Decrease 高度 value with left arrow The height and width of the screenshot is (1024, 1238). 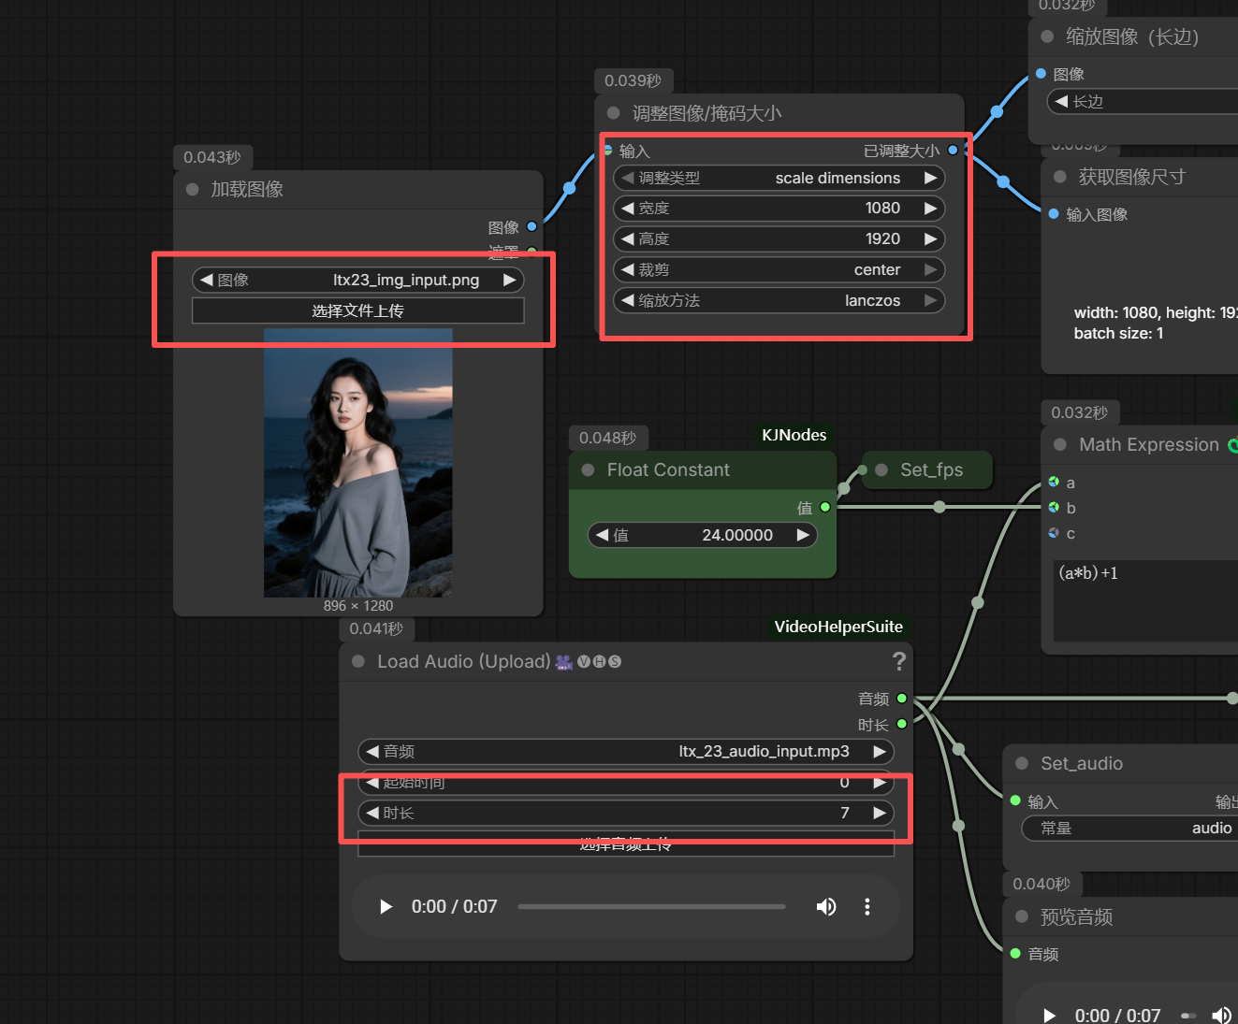(628, 238)
